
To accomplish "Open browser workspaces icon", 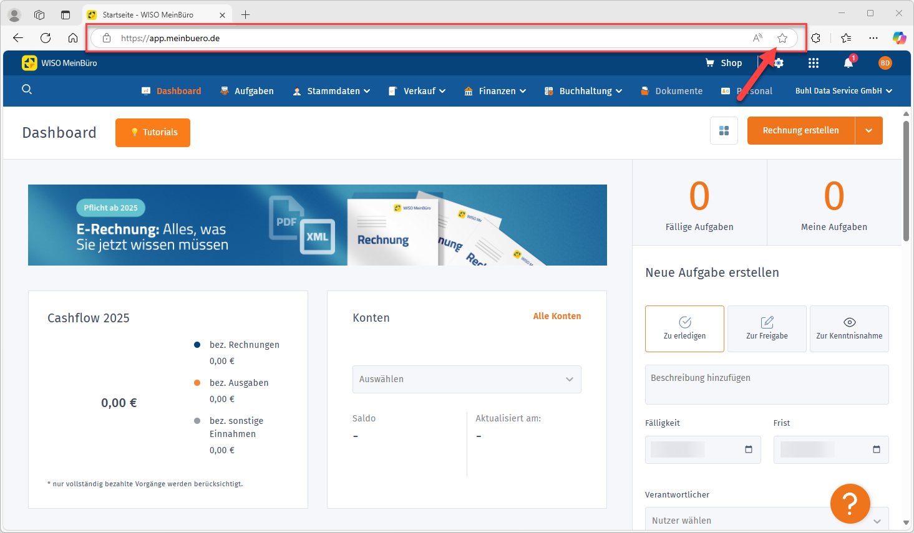I will pyautogui.click(x=39, y=15).
